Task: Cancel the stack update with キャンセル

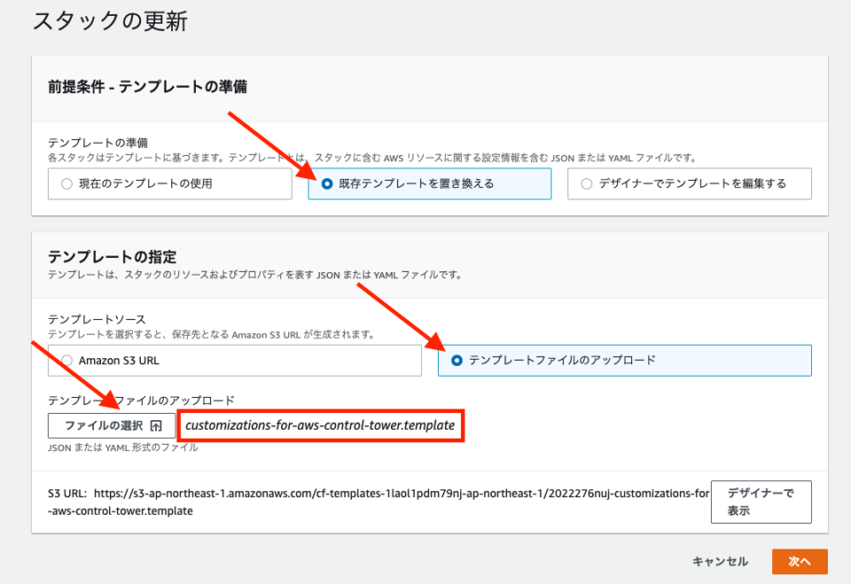Action: 719,561
